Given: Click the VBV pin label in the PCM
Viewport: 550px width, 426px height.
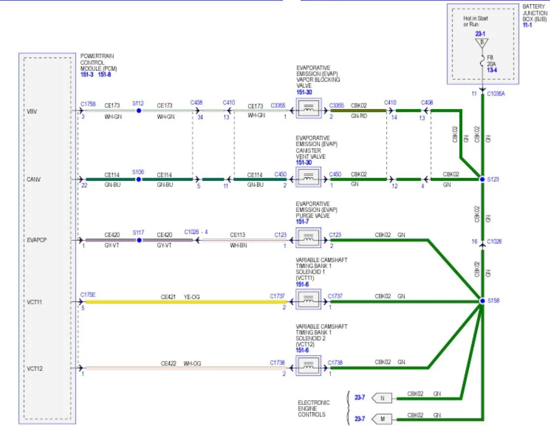Looking at the screenshot, I should [32, 112].
